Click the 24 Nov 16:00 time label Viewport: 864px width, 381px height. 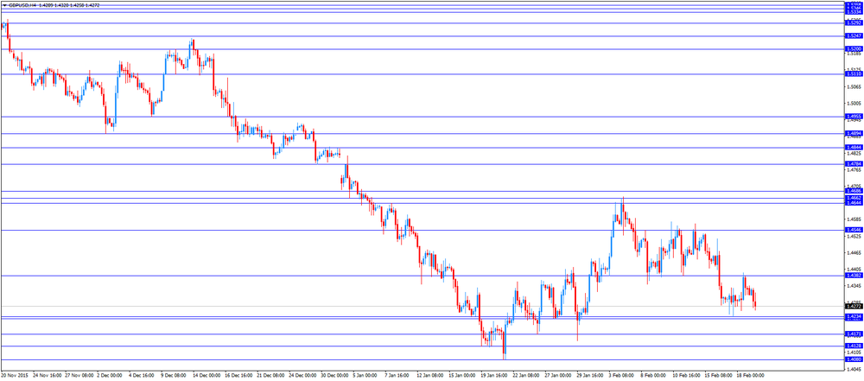[49, 375]
